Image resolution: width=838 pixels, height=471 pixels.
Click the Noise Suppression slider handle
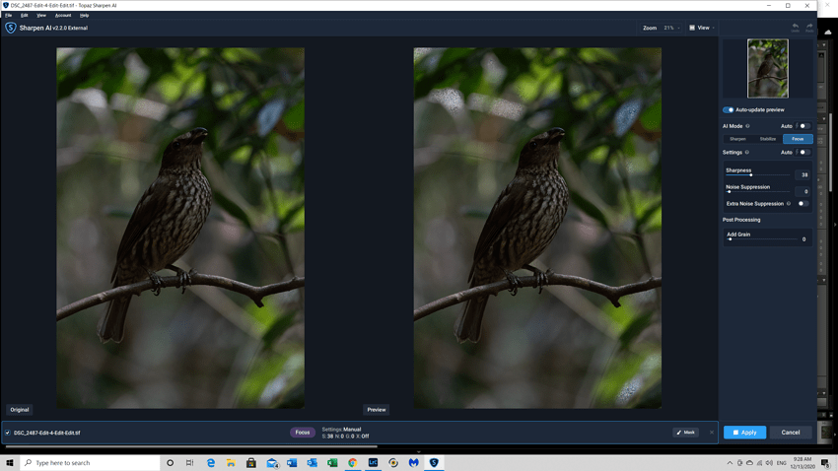[729, 192]
